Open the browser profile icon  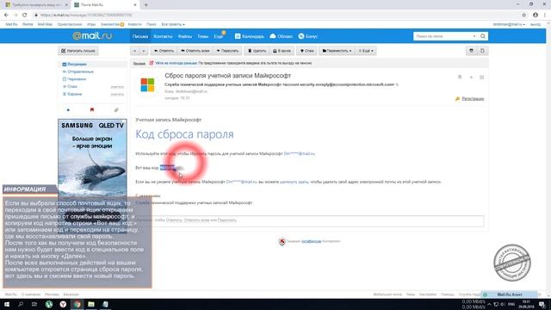point(536,15)
